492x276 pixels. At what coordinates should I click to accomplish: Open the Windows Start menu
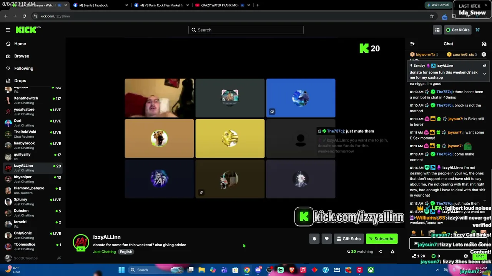coord(121,270)
